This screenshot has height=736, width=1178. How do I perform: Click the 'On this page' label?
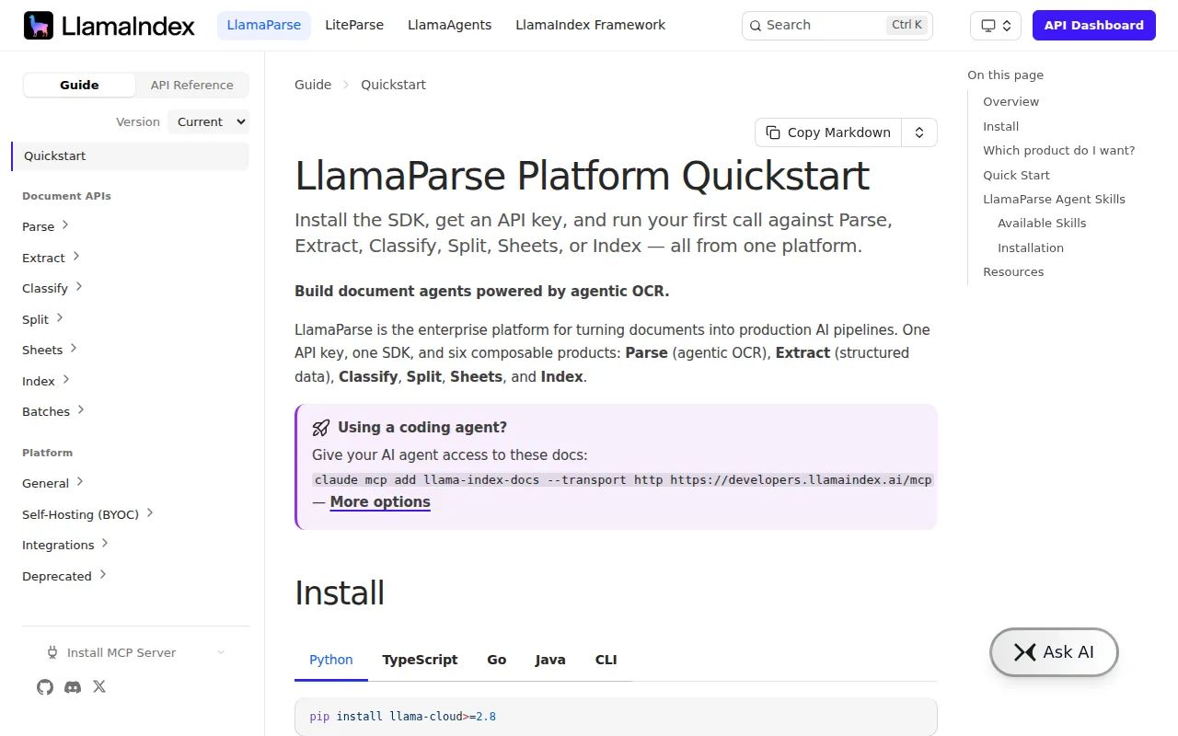click(1005, 75)
